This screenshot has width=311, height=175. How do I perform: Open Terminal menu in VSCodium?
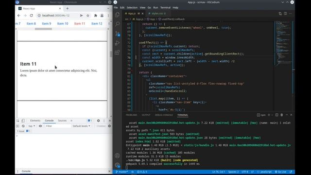coord(165,8)
